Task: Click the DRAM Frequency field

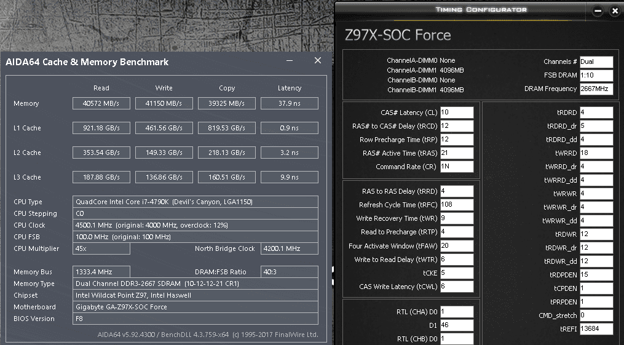Action: [x=596, y=89]
